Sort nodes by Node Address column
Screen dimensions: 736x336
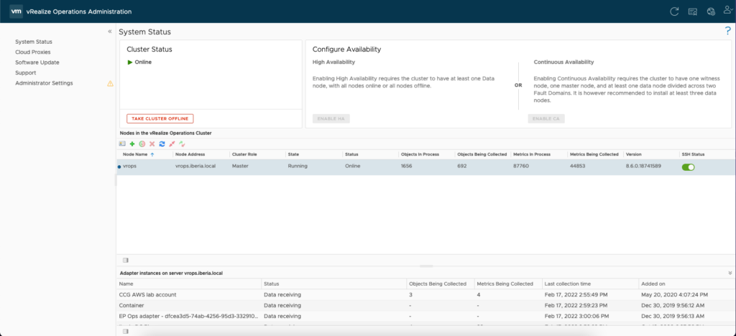[x=190, y=154]
